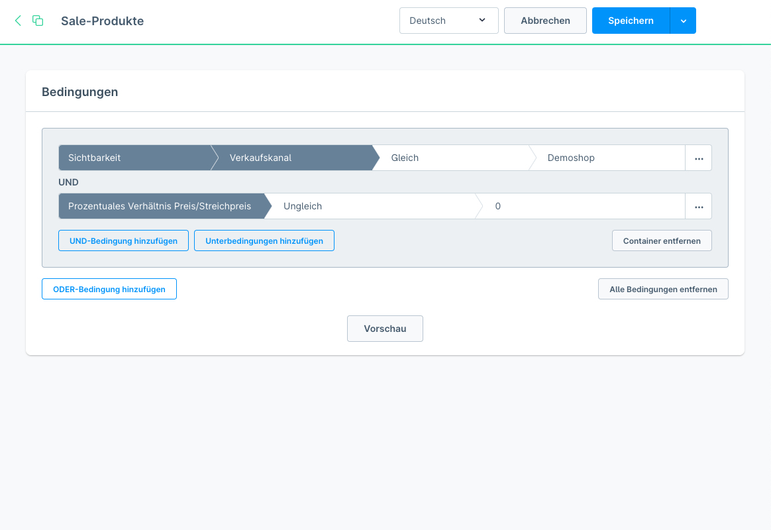Add an ODER-Bedingung
The image size is (771, 530).
pyautogui.click(x=109, y=290)
